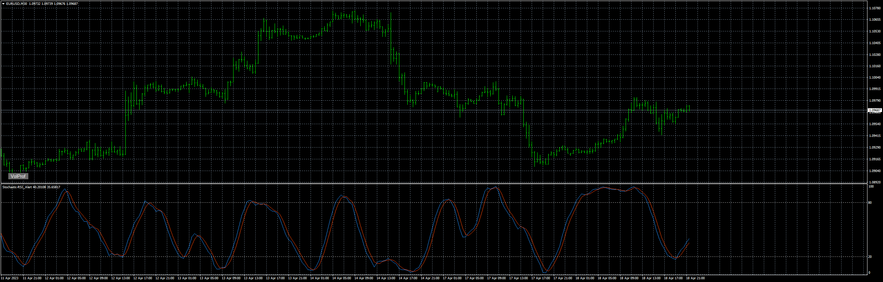Image resolution: width=883 pixels, height=282 pixels.
Task: Click the 13 Apr 17:00 time label
Action: click(x=275, y=278)
